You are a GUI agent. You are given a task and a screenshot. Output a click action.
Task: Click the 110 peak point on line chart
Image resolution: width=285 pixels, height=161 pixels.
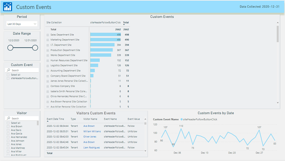(x=181, y=129)
